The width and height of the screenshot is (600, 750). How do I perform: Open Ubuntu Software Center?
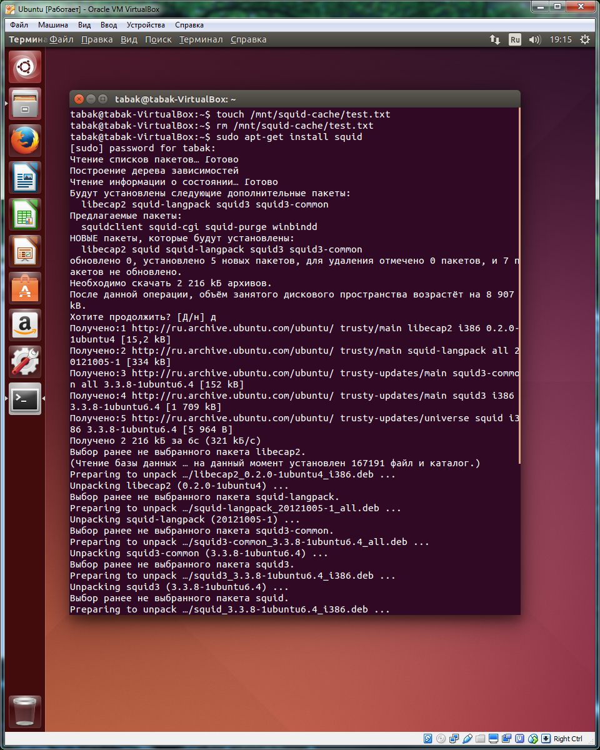[x=25, y=288]
